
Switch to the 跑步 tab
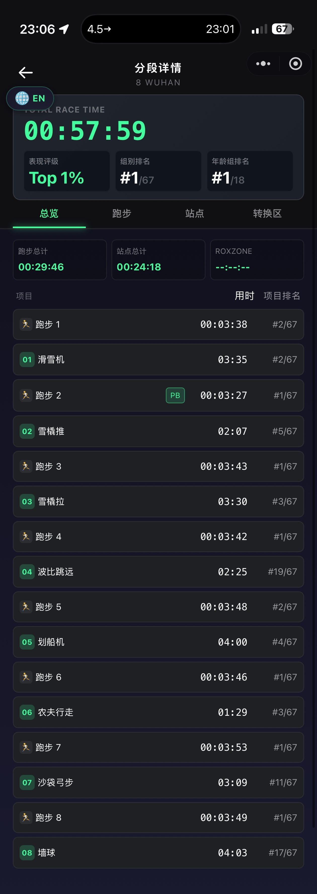(122, 213)
